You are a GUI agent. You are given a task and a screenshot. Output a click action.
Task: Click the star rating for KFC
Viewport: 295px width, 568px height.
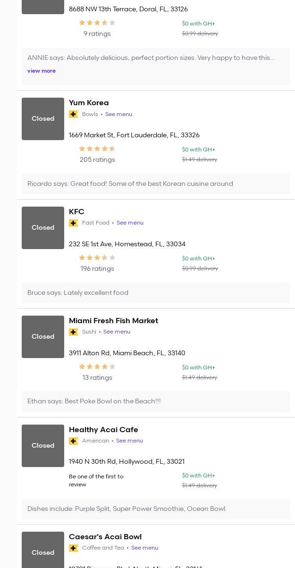(97, 258)
